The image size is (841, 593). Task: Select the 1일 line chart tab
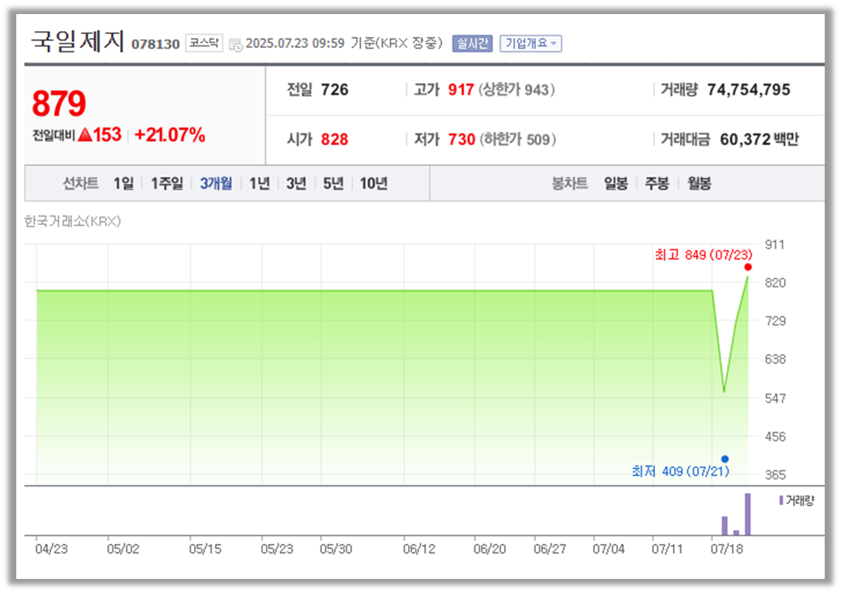tap(124, 184)
